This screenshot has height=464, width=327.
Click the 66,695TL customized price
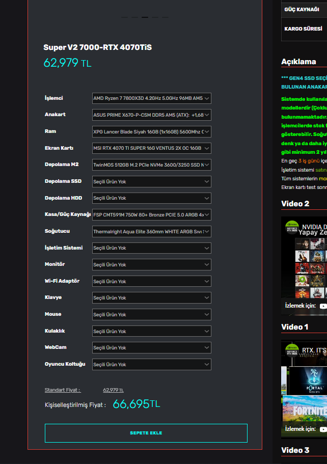[137, 404]
